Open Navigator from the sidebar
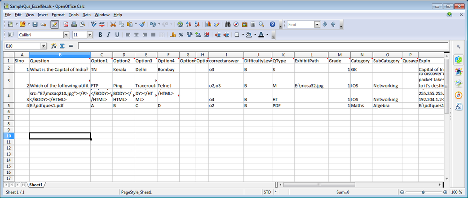Screen dimensions: 468x198 [459, 95]
